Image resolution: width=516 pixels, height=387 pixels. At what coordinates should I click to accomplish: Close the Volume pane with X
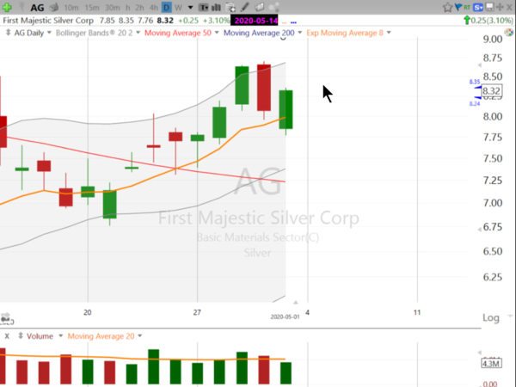pyautogui.click(x=7, y=335)
